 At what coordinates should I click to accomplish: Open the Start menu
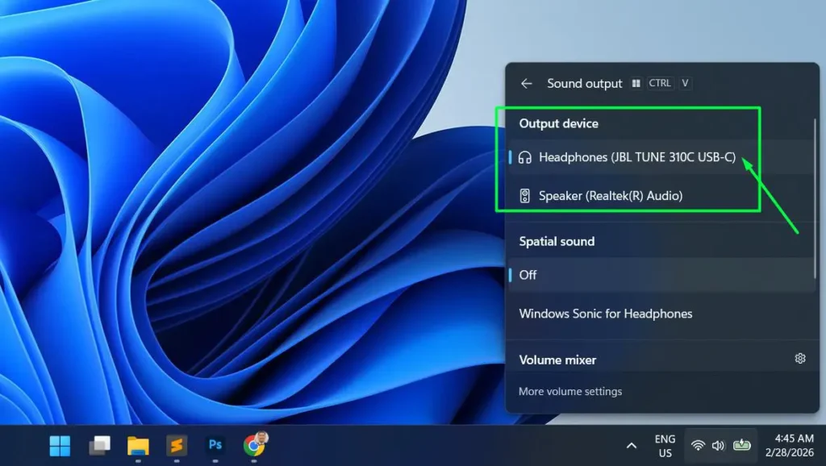pos(60,444)
